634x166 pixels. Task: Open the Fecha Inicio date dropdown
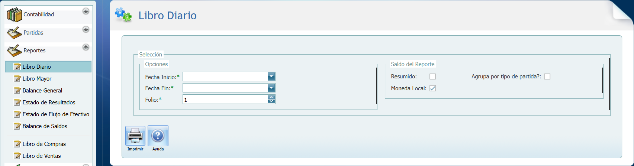point(271,77)
